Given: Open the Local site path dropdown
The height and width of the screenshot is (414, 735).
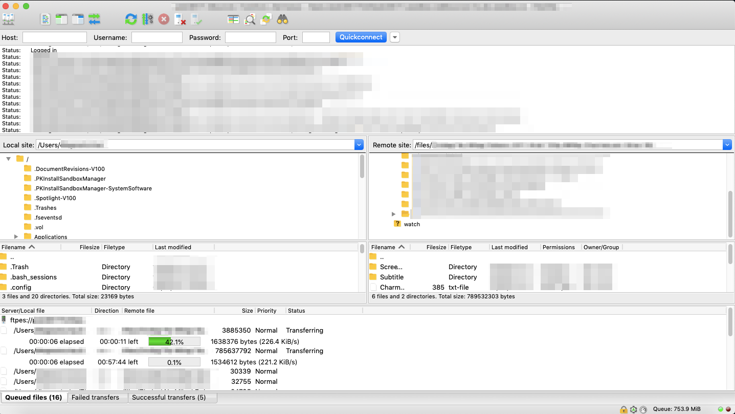Looking at the screenshot, I should tap(359, 145).
